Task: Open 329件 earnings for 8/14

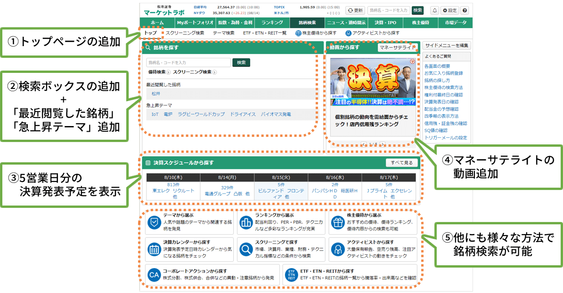Action: click(227, 188)
